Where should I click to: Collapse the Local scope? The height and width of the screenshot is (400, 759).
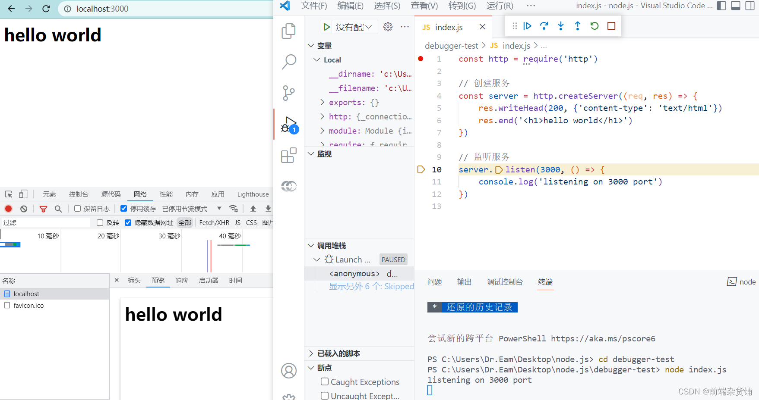pyautogui.click(x=317, y=60)
